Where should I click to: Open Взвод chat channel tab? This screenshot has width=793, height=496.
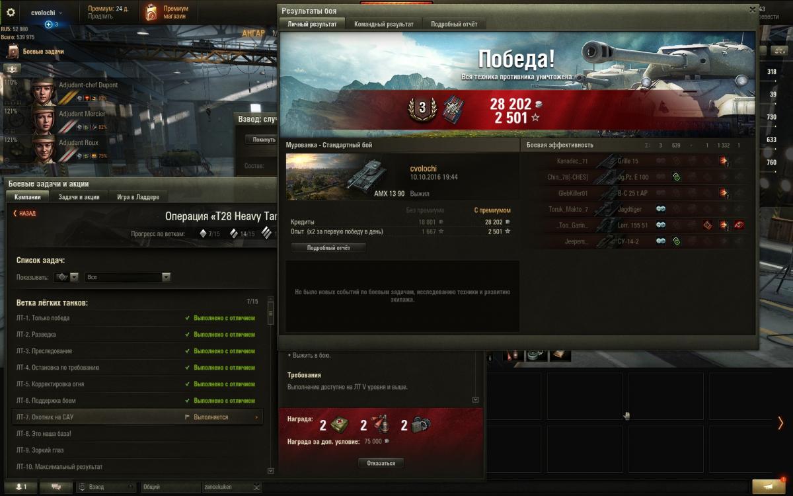(106, 487)
